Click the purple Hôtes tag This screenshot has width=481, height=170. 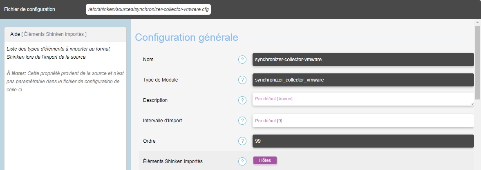(x=265, y=160)
